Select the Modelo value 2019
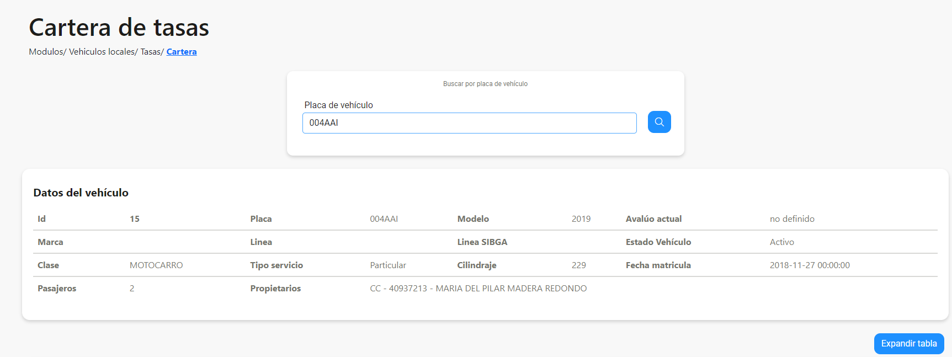Viewport: 952px width, 357px height. pyautogui.click(x=581, y=219)
